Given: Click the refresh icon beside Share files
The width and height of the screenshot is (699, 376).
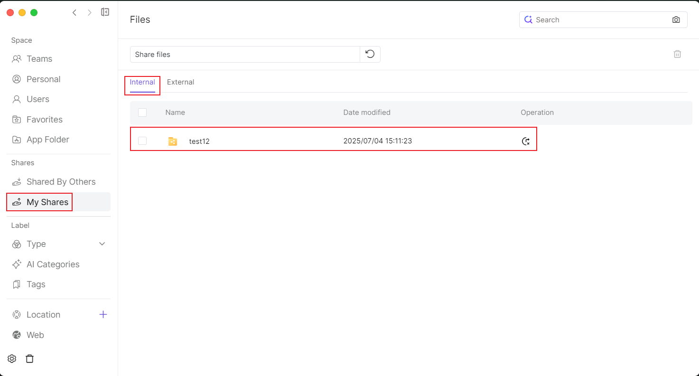Looking at the screenshot, I should coord(370,54).
